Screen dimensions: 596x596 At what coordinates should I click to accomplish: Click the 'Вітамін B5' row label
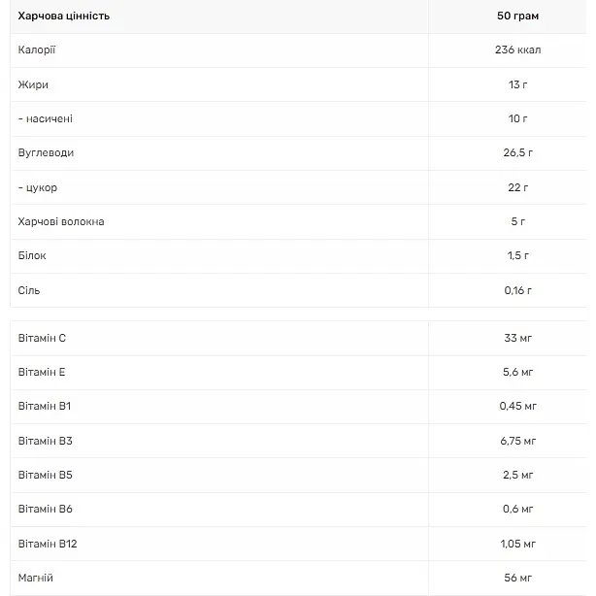tap(46, 475)
